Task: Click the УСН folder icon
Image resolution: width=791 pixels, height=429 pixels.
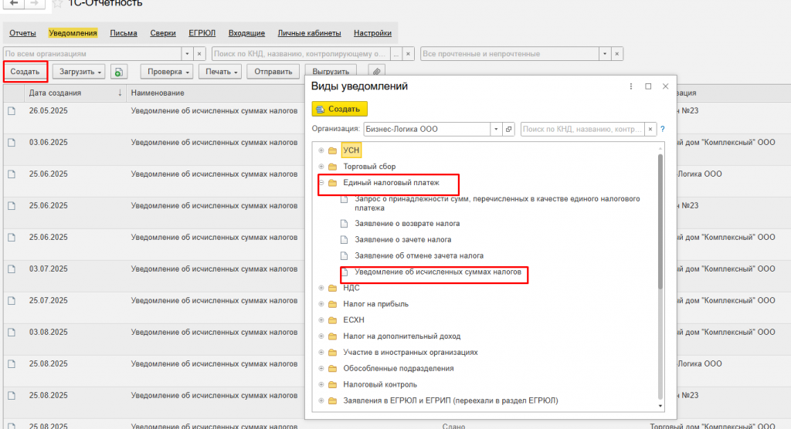Action: point(332,150)
